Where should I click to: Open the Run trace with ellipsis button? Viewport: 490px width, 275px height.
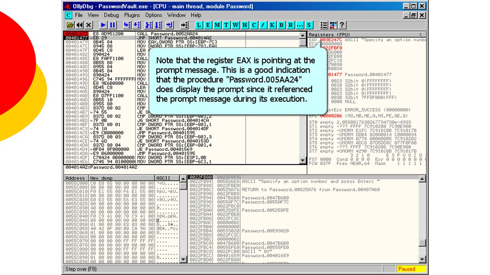(x=300, y=25)
